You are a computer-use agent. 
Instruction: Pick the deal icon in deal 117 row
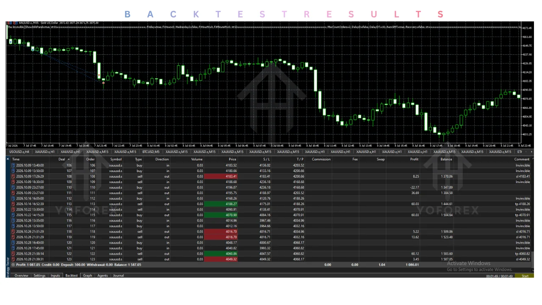point(14,226)
